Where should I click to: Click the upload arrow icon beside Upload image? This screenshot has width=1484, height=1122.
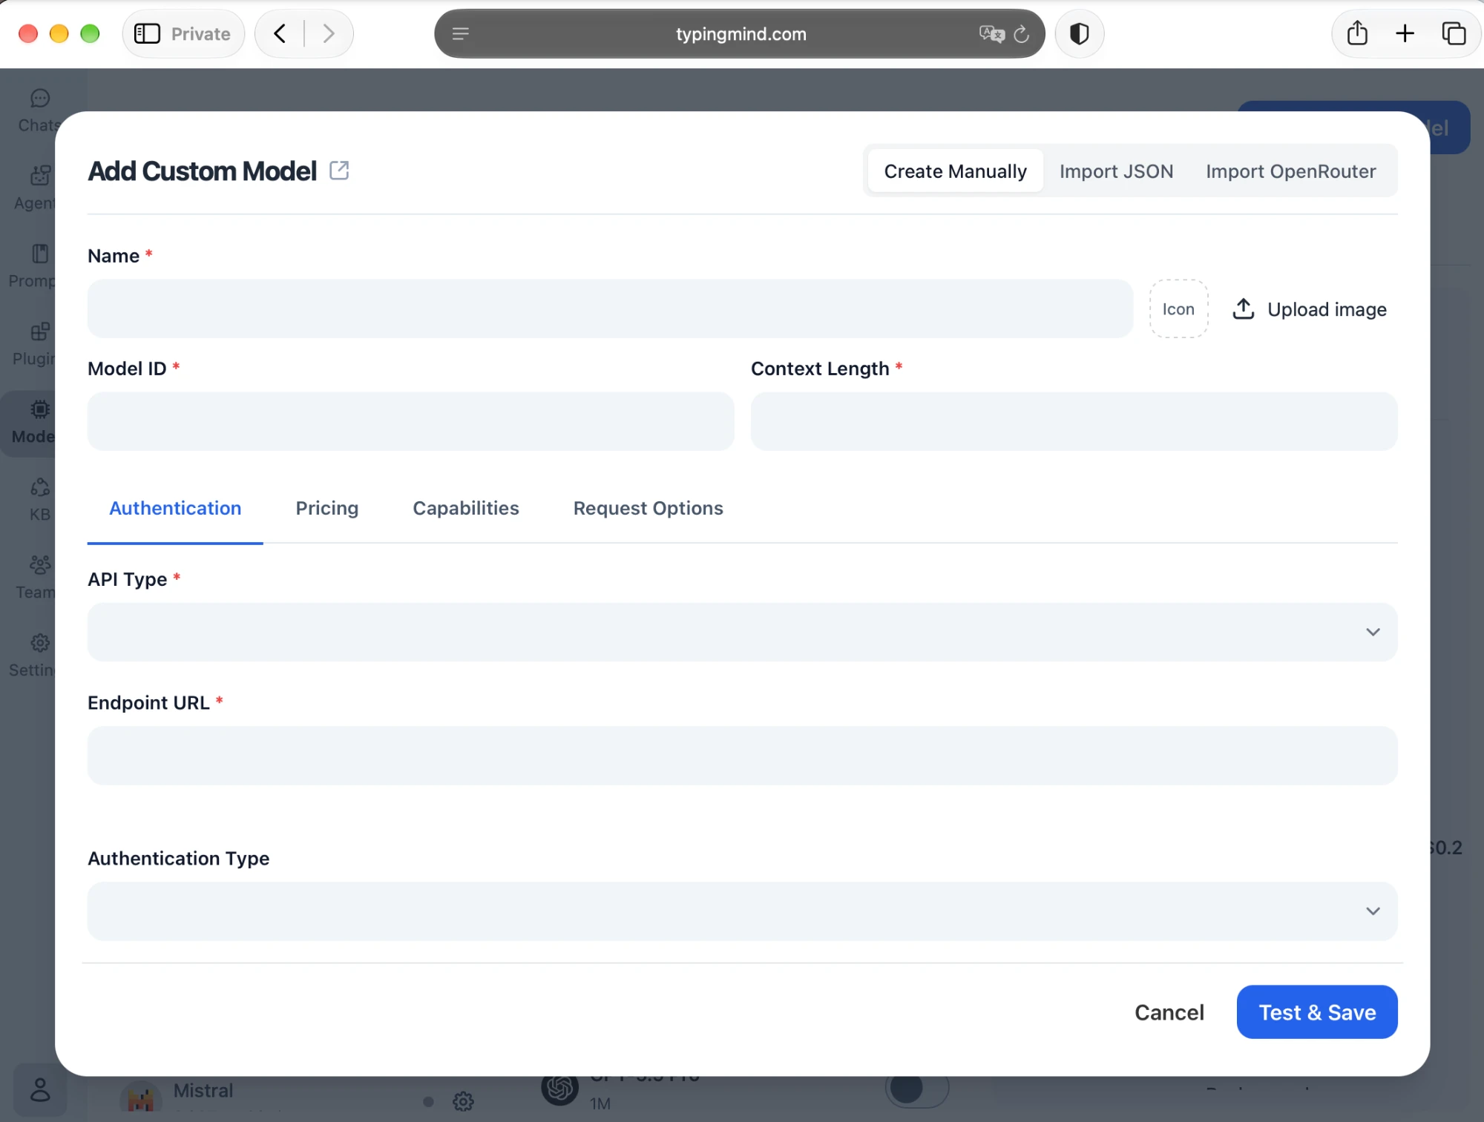point(1244,308)
